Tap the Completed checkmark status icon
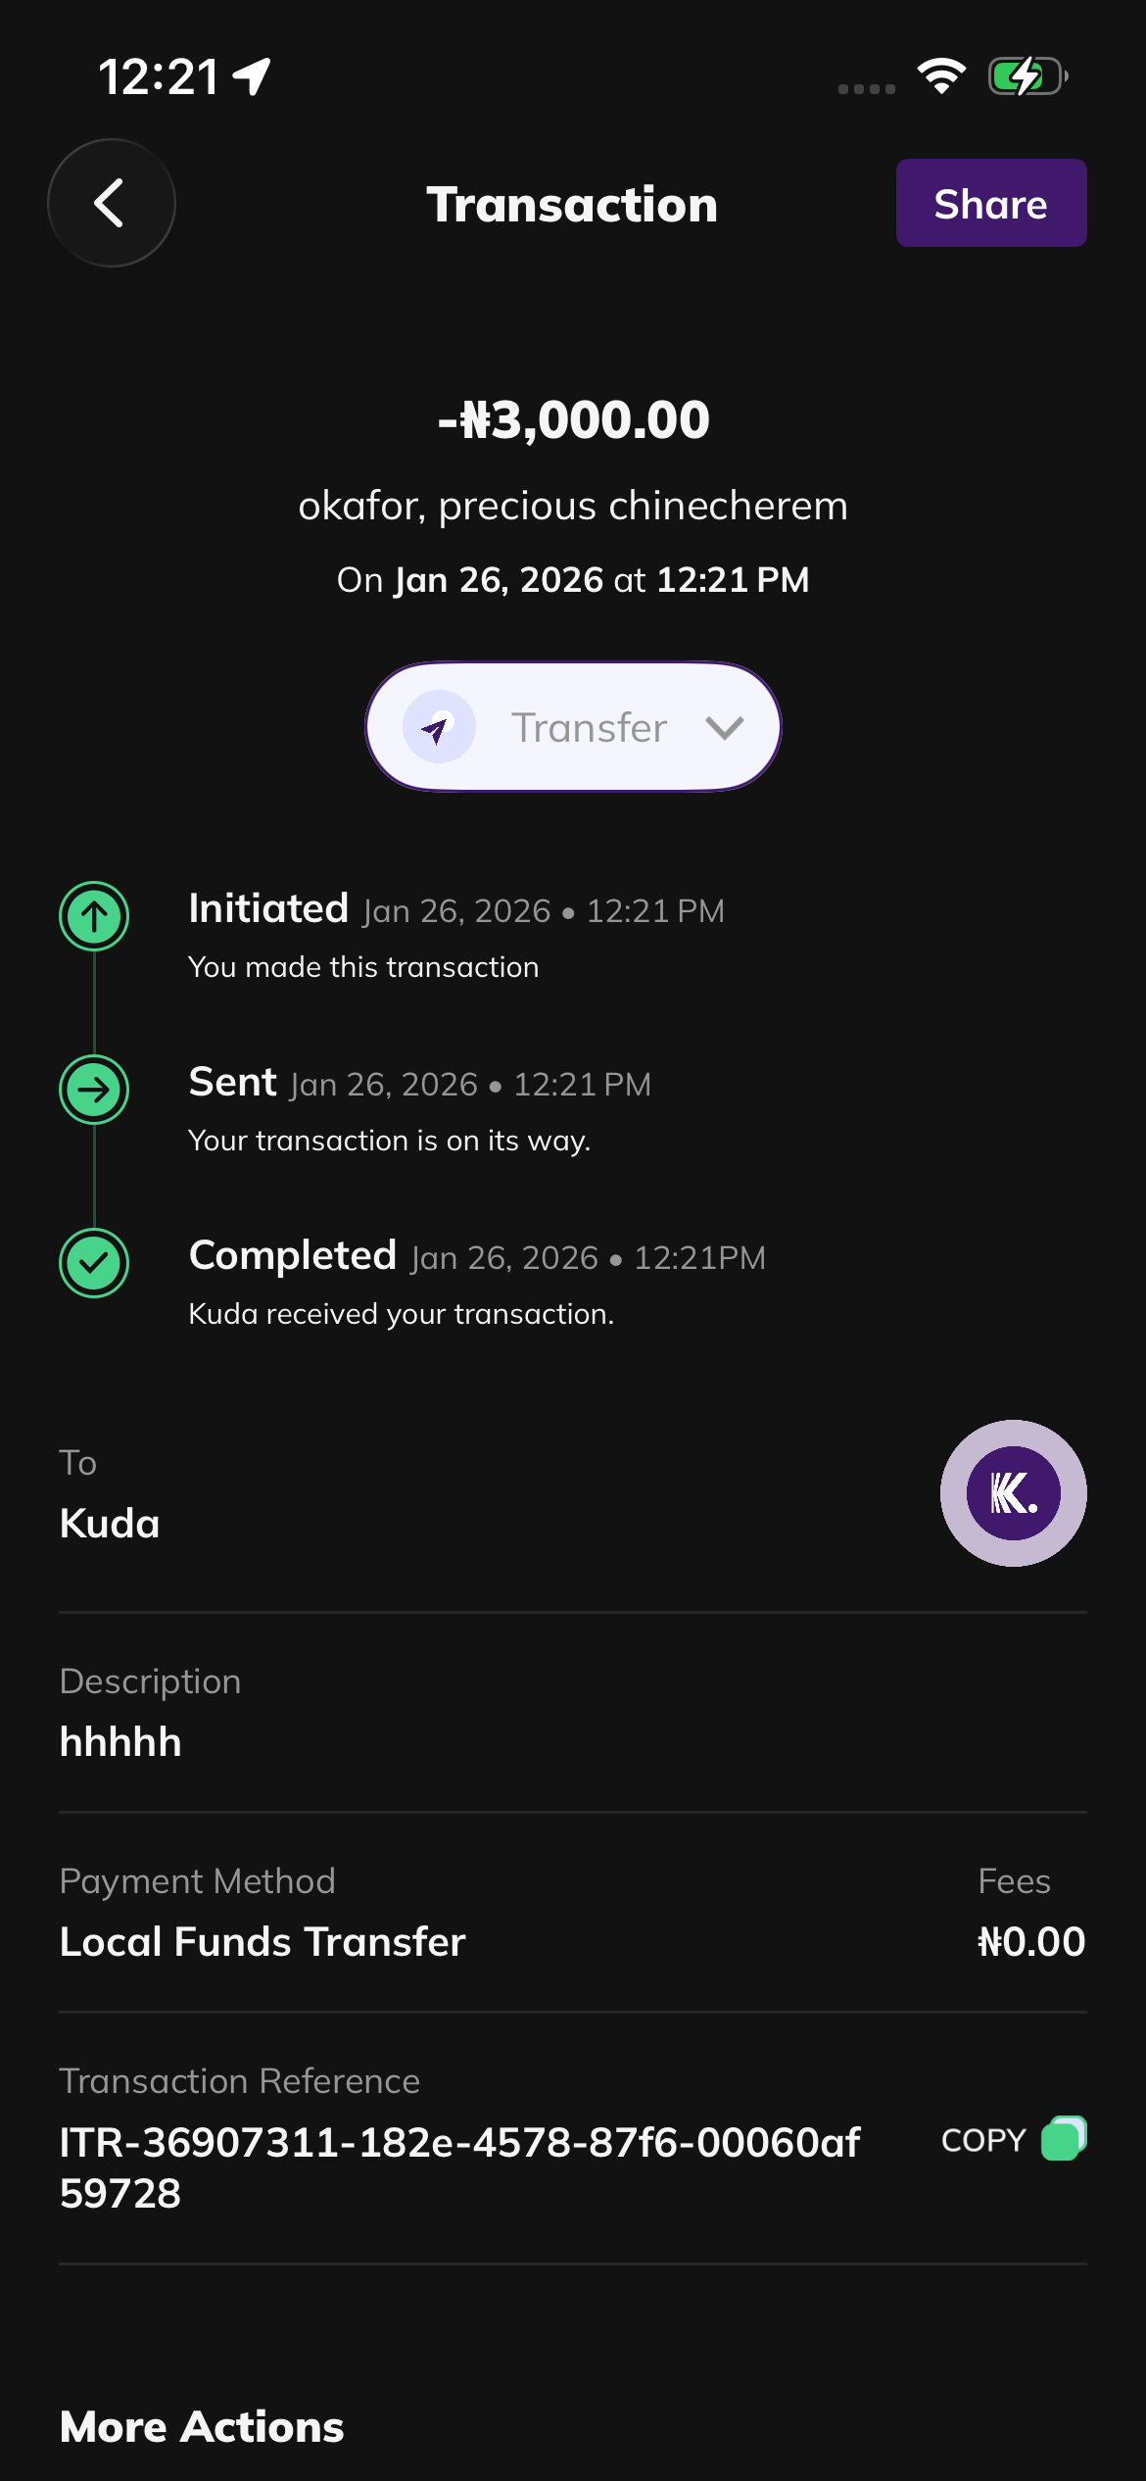1146x2481 pixels. click(x=94, y=1262)
